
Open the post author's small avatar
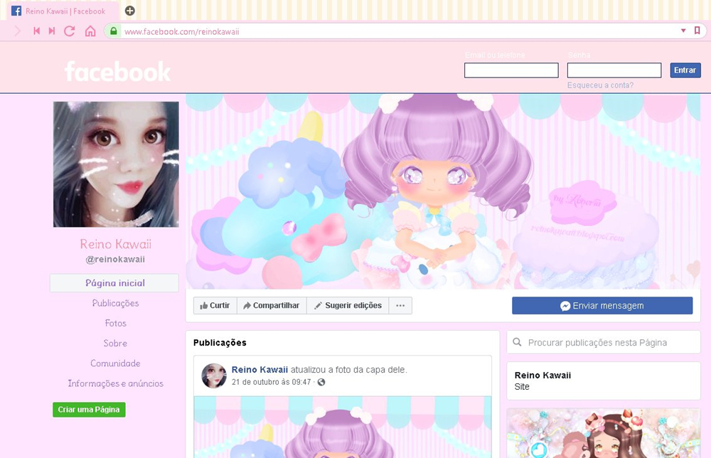coord(213,376)
